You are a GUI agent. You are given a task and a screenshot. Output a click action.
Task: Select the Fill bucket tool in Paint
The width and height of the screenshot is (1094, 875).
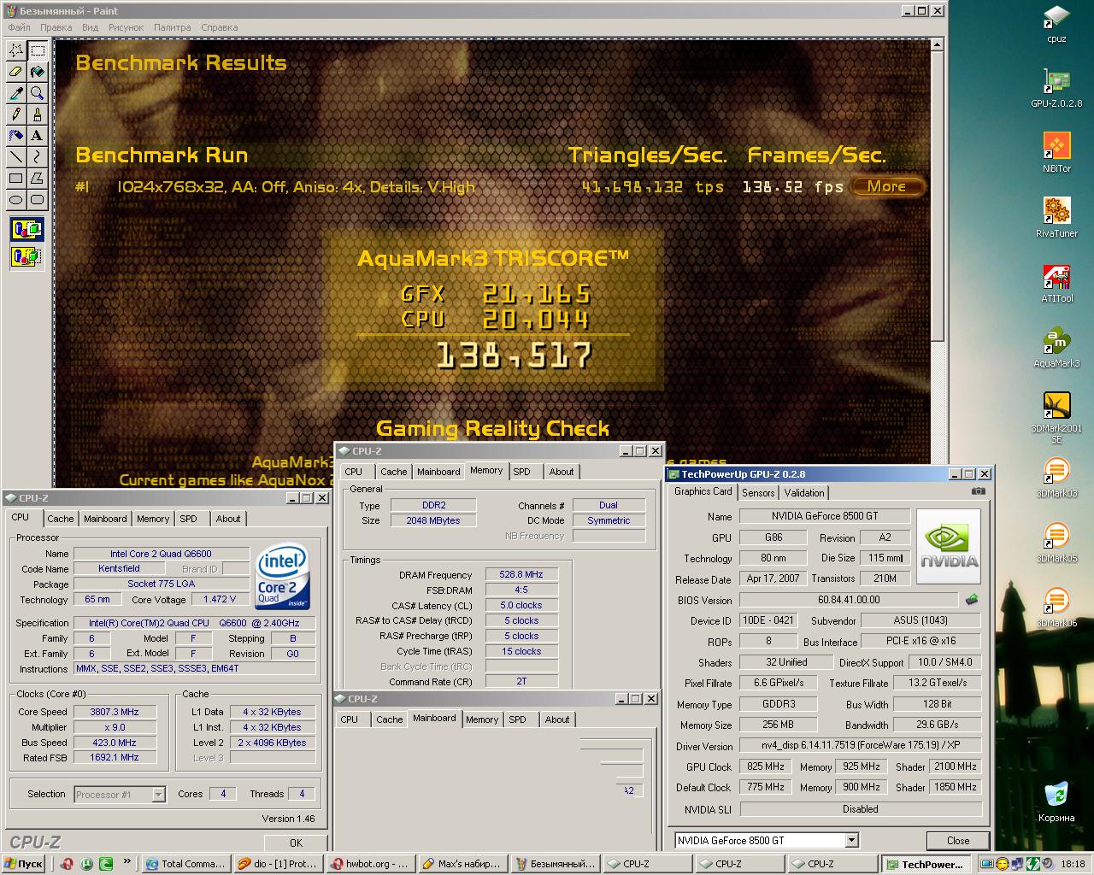37,72
